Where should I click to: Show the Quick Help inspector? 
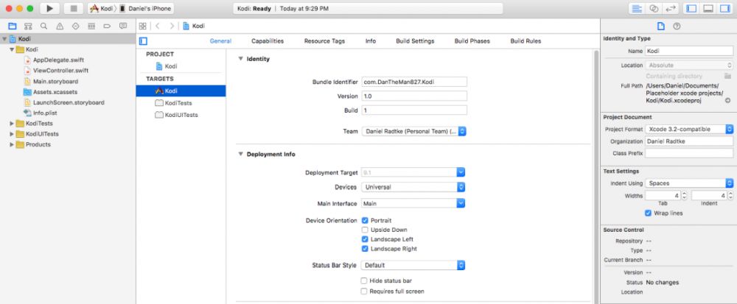point(677,26)
